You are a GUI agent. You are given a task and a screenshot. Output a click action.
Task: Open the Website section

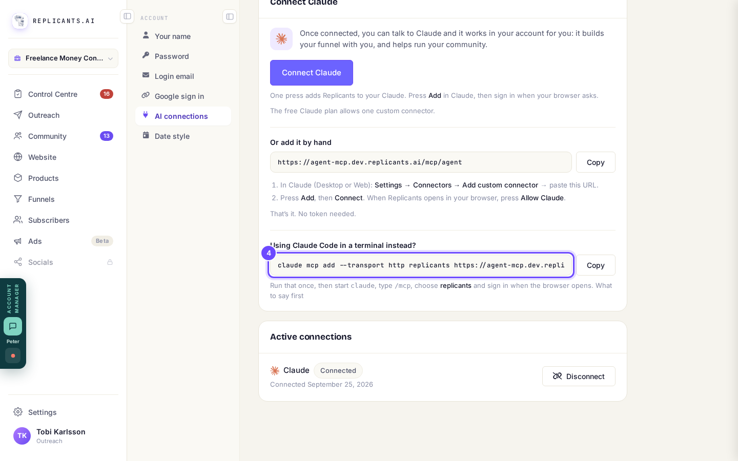[x=63, y=157]
